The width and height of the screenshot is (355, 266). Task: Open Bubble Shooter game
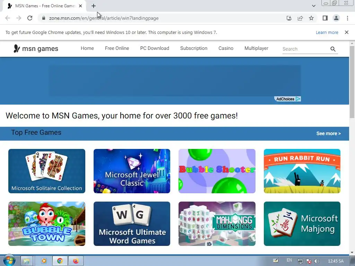(217, 171)
